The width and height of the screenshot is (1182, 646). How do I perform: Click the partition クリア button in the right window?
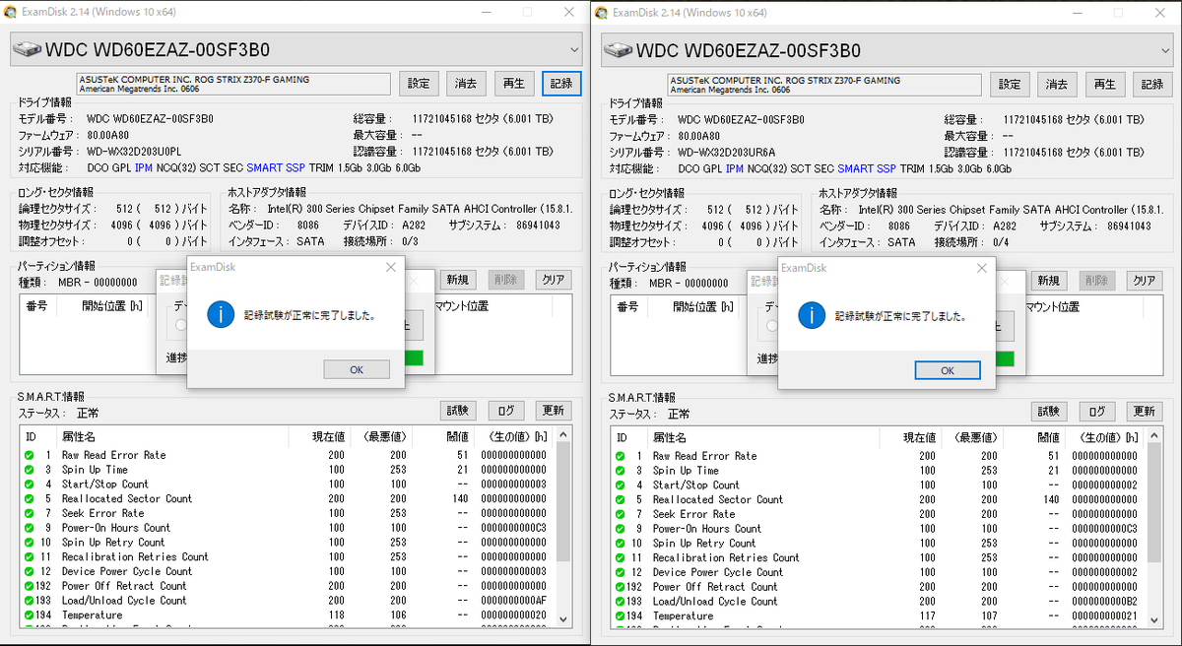(x=1145, y=281)
